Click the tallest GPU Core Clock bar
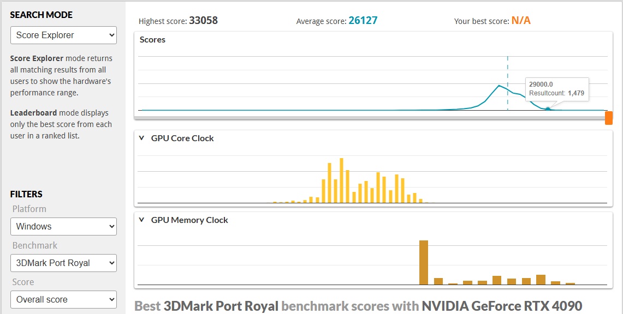The image size is (623, 314). (341, 180)
